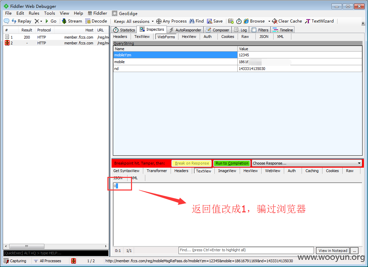This screenshot has width=368, height=267.
Task: Select the nd parameter row
Action: pyautogui.click(x=238, y=69)
